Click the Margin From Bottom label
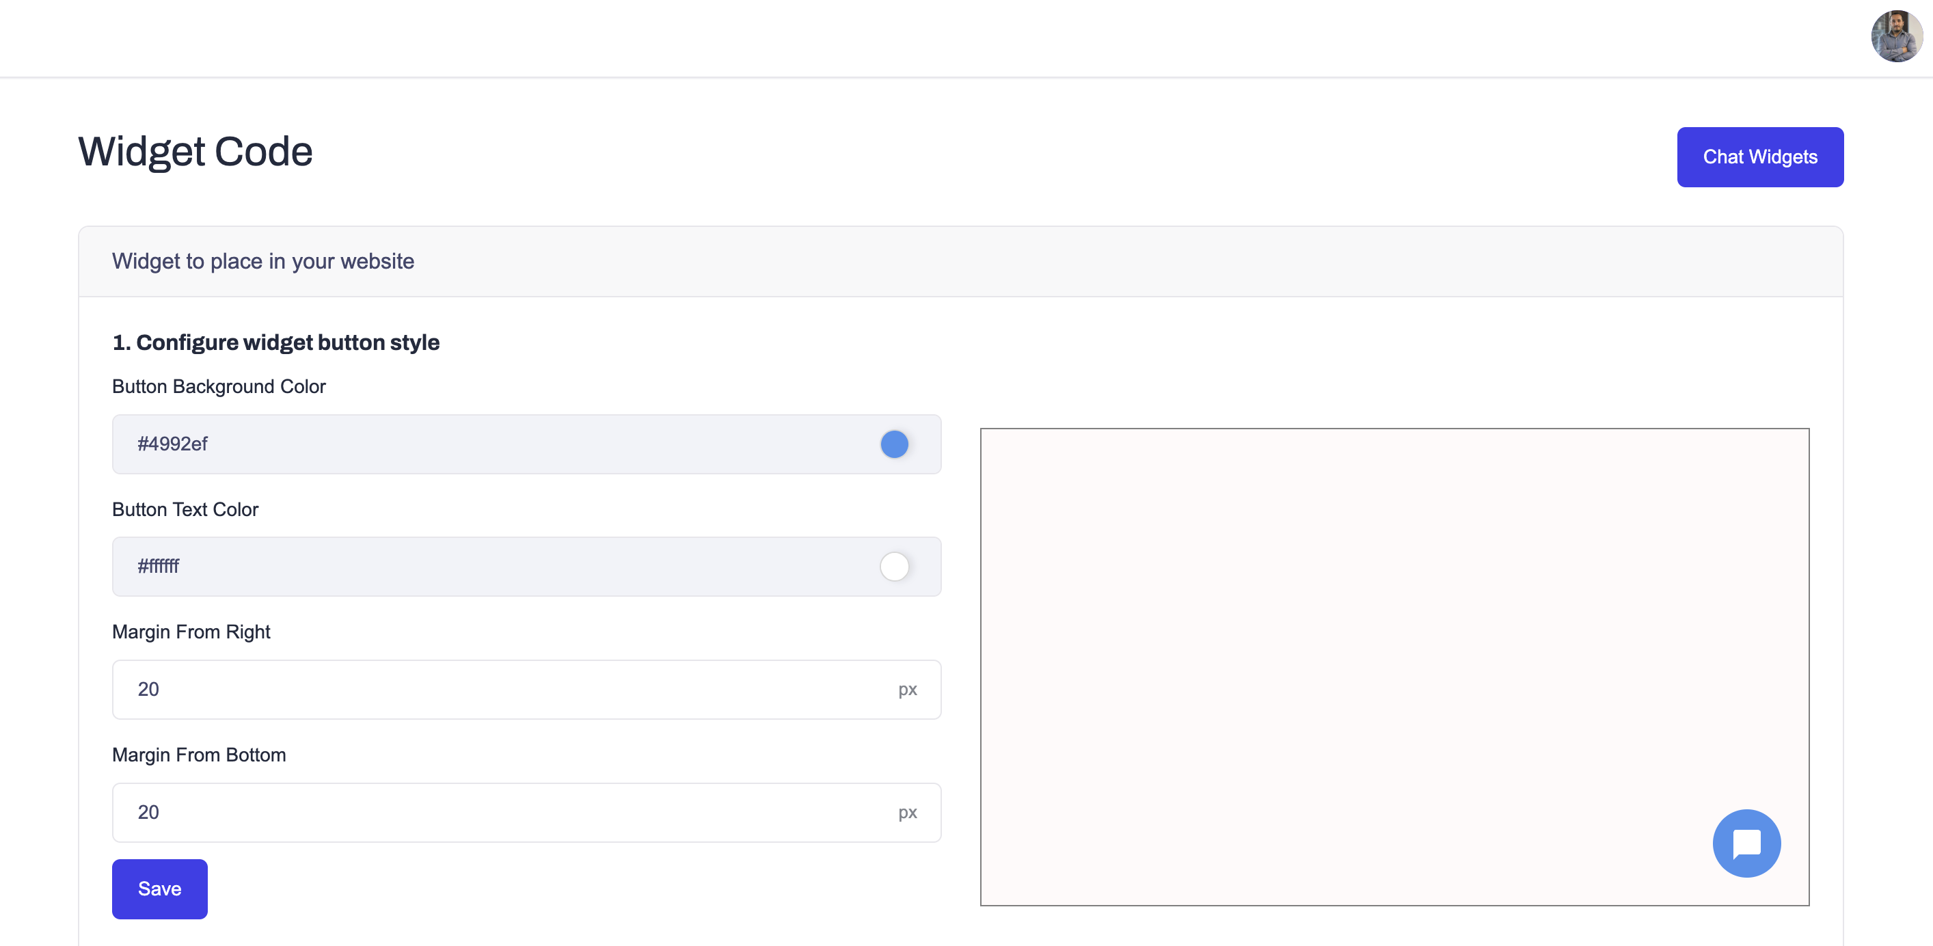Image resolution: width=1933 pixels, height=946 pixels. 199,755
